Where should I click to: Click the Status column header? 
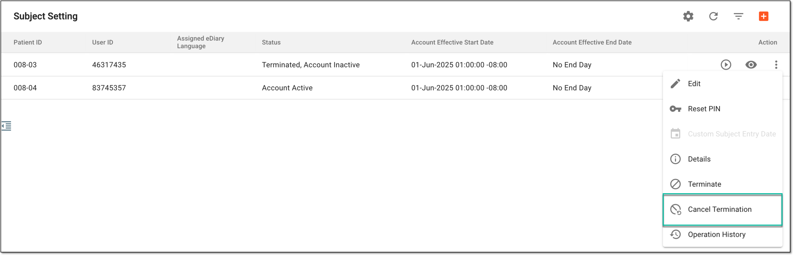click(x=271, y=43)
